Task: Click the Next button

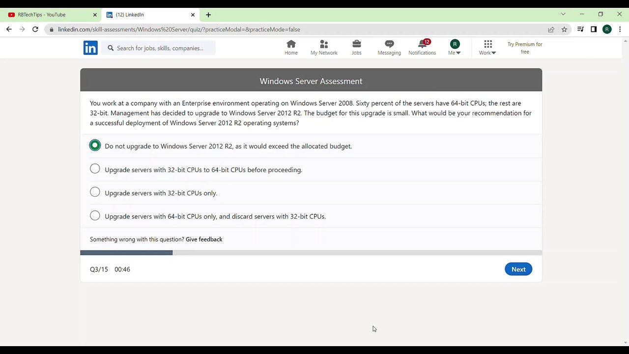Action: coord(518,269)
